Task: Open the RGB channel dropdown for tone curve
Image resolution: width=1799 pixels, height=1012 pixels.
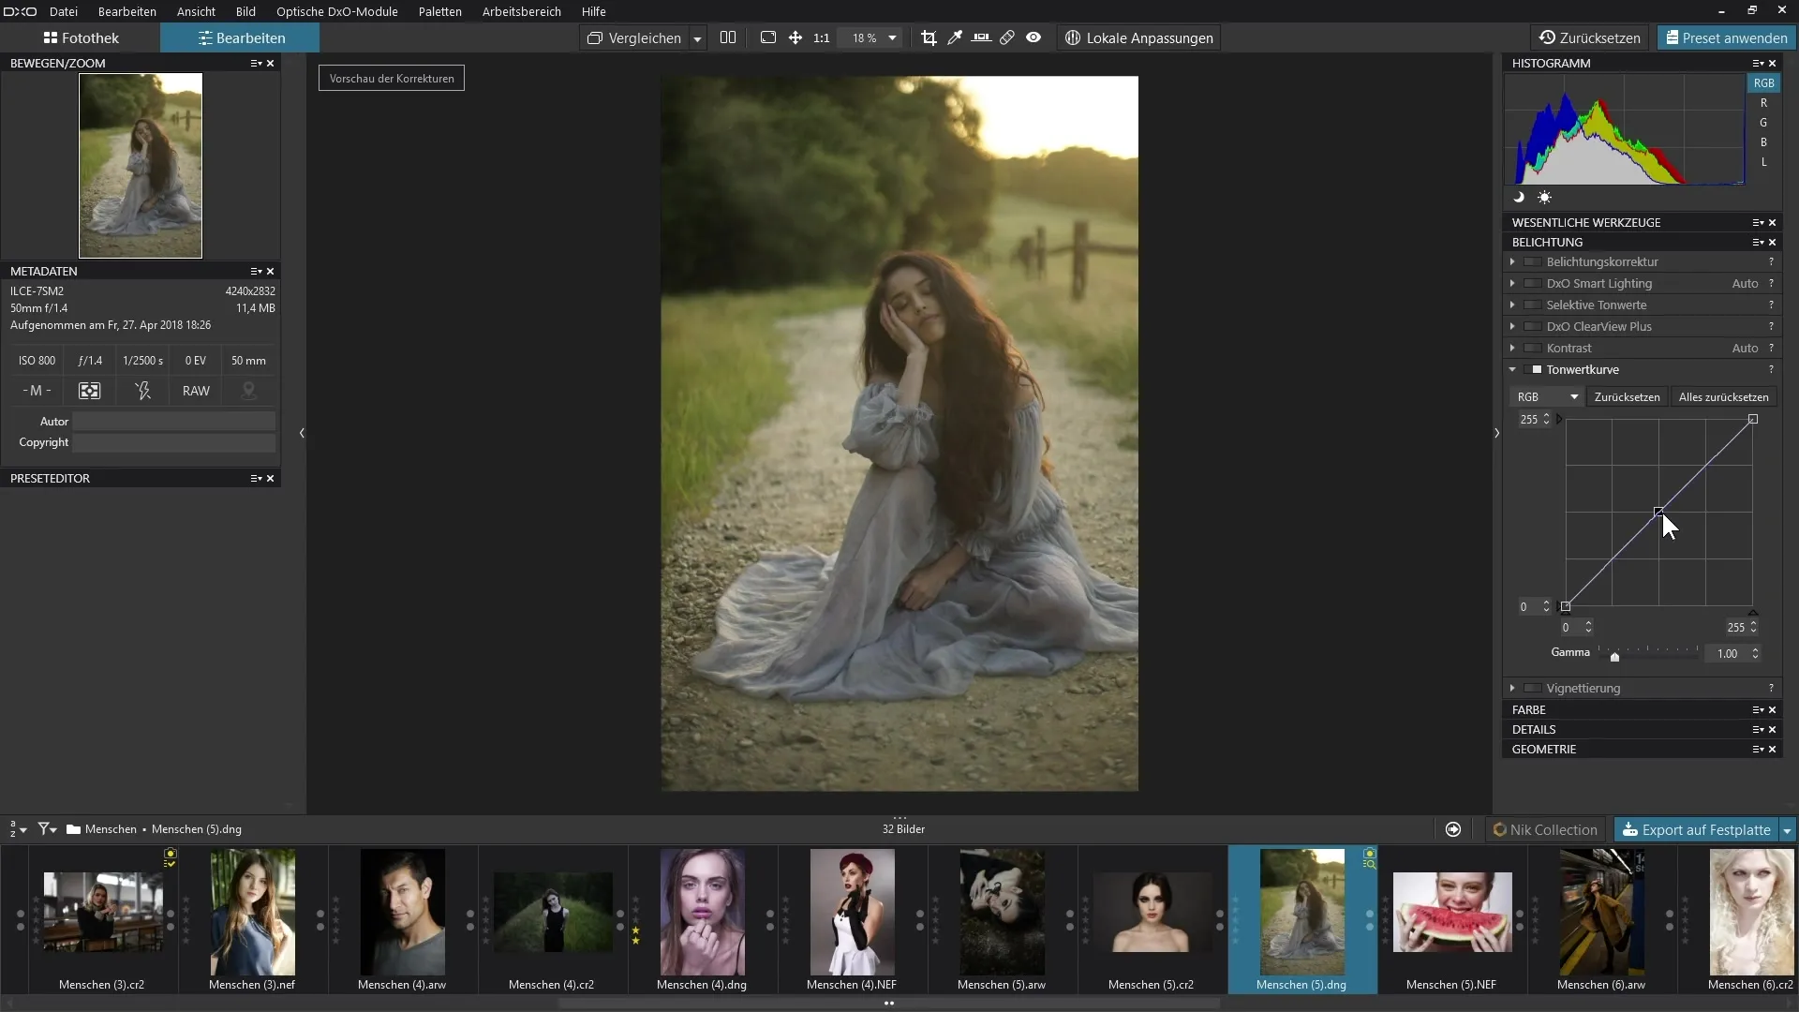Action: coord(1547,397)
